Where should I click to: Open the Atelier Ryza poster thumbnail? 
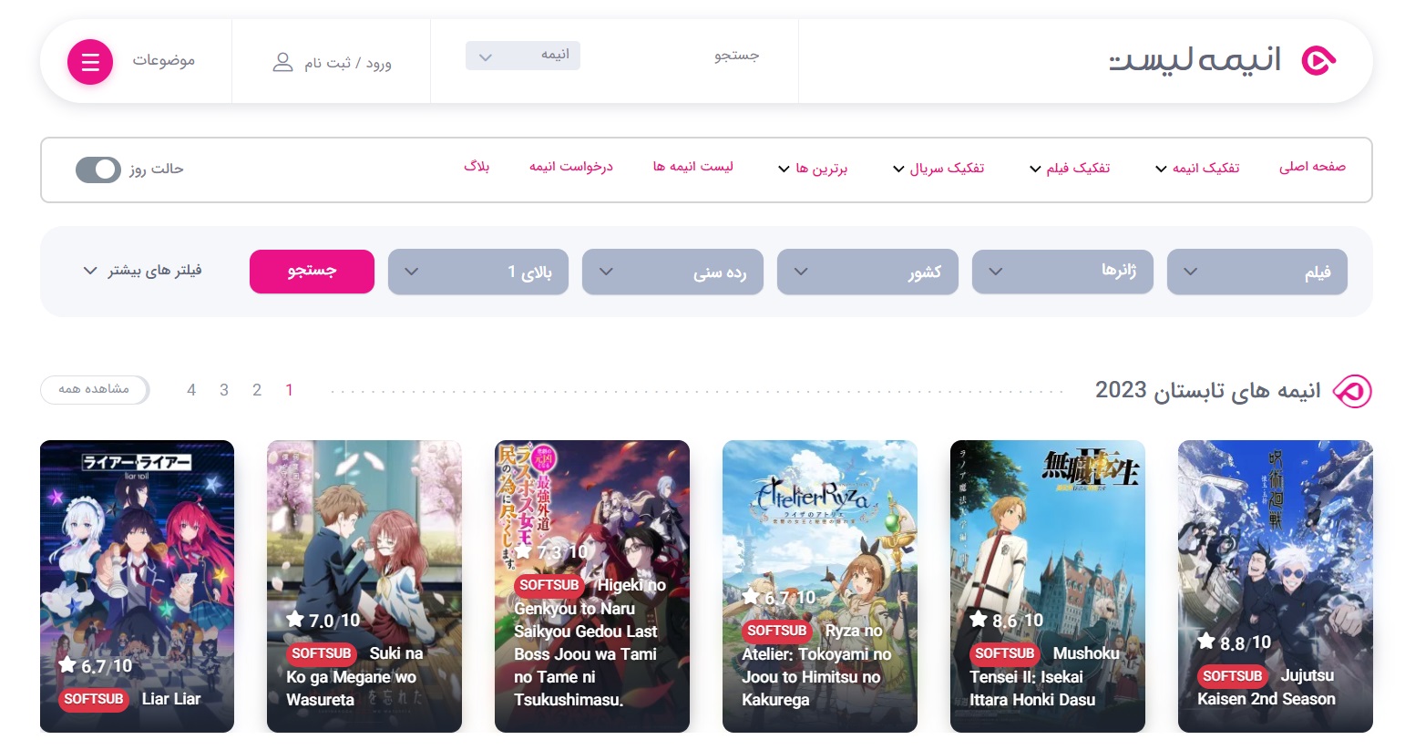tap(820, 586)
